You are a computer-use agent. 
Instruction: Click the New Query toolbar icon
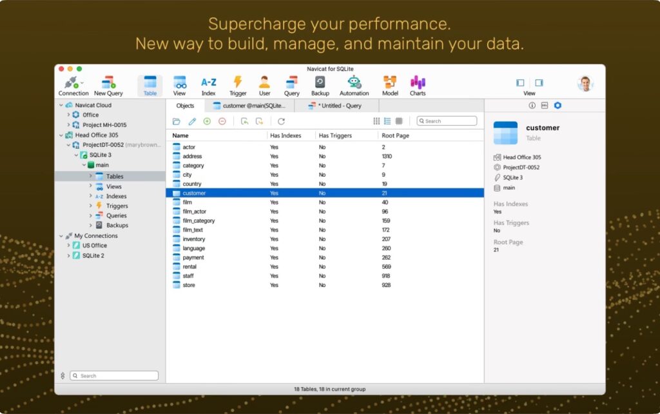107,84
